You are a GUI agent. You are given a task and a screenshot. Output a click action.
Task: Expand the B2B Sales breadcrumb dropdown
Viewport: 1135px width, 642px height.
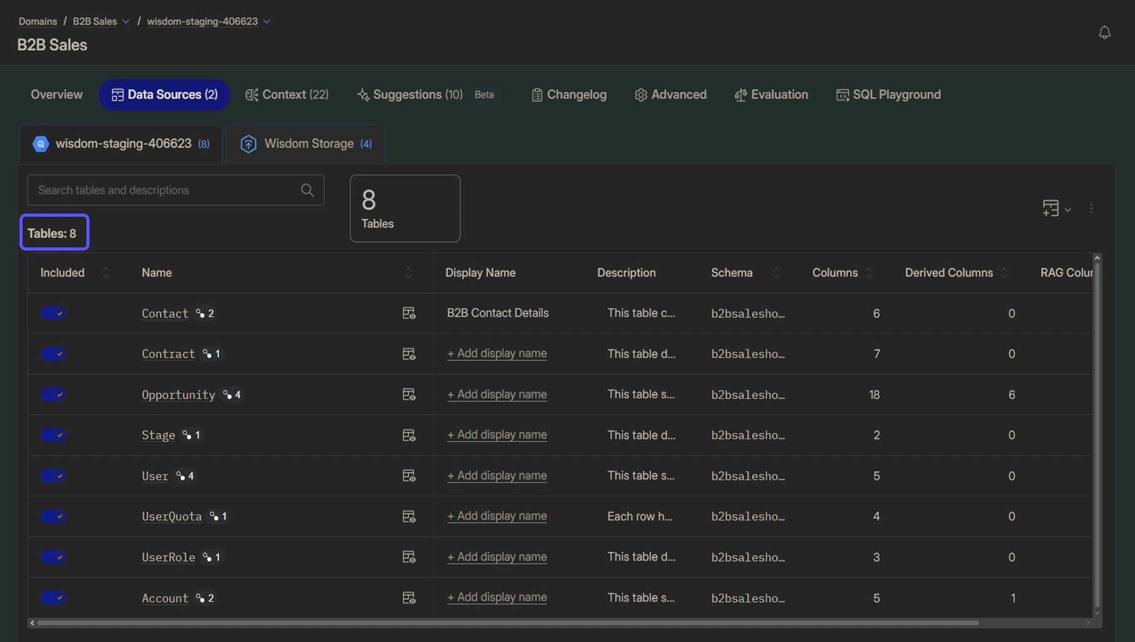point(126,21)
